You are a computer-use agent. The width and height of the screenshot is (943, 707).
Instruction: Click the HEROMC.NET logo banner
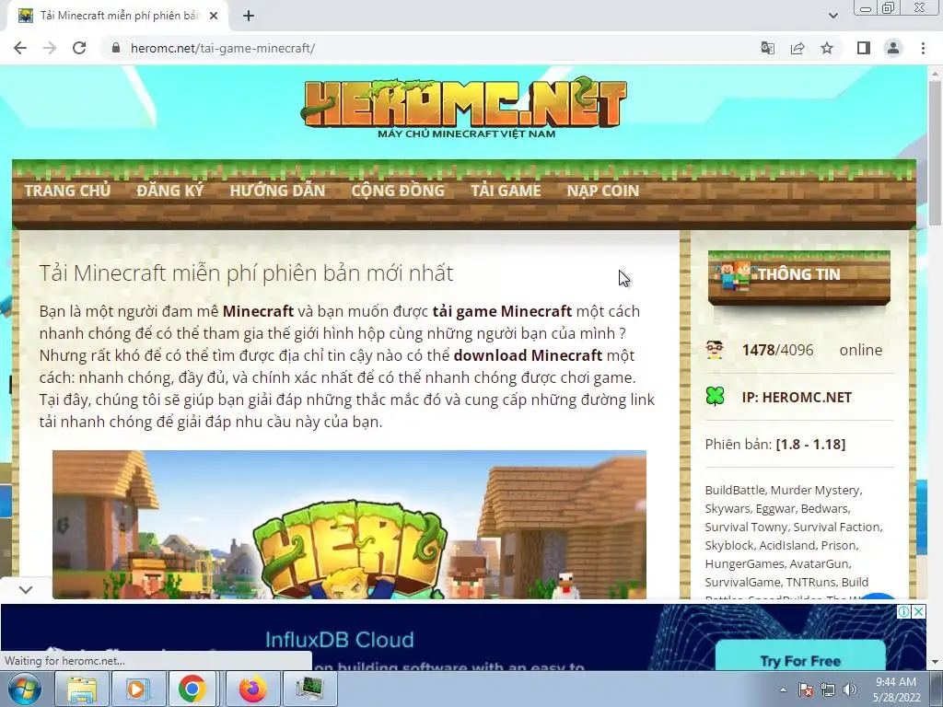point(464,107)
